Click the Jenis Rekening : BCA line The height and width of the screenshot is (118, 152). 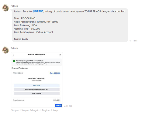pyautogui.click(x=25, y=25)
